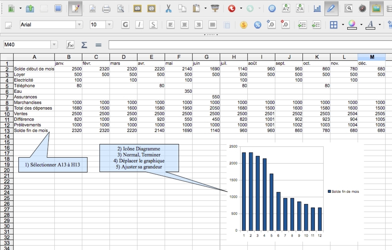Click cell 'Solde fin de mois' in column A
392x250 pixels.
[34, 131]
